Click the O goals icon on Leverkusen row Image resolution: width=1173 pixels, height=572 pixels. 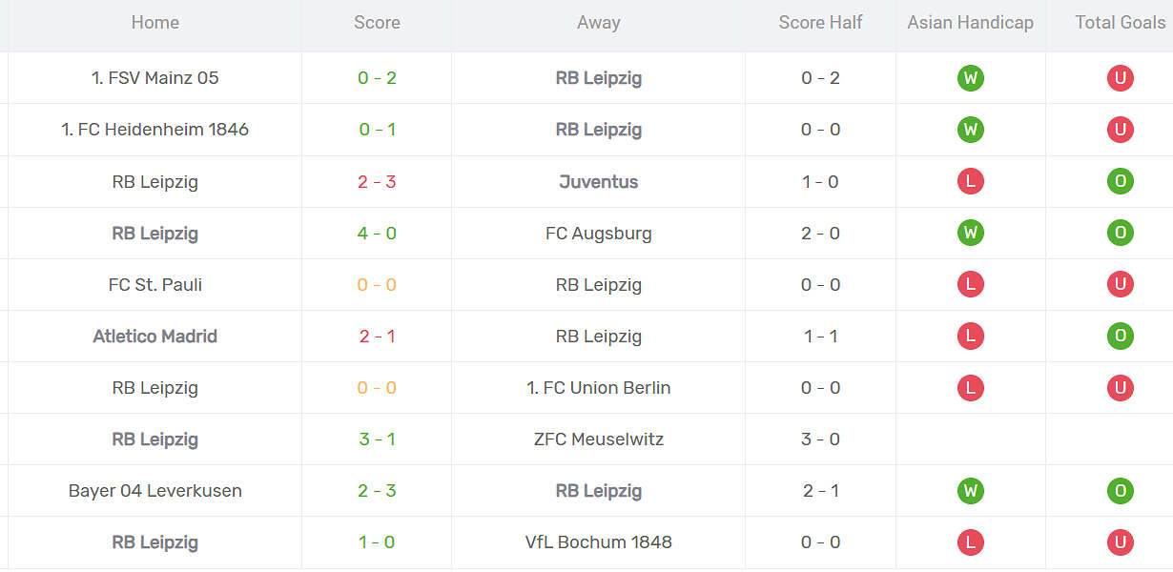pyautogui.click(x=1120, y=491)
